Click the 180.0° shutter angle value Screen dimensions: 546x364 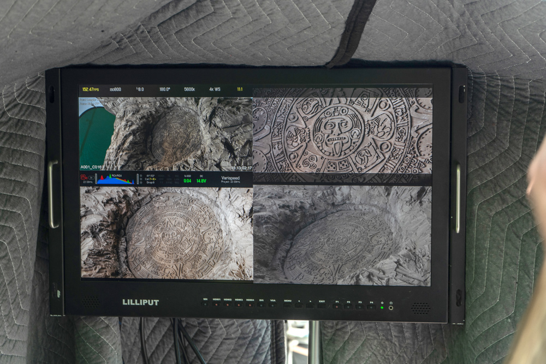[x=165, y=89]
